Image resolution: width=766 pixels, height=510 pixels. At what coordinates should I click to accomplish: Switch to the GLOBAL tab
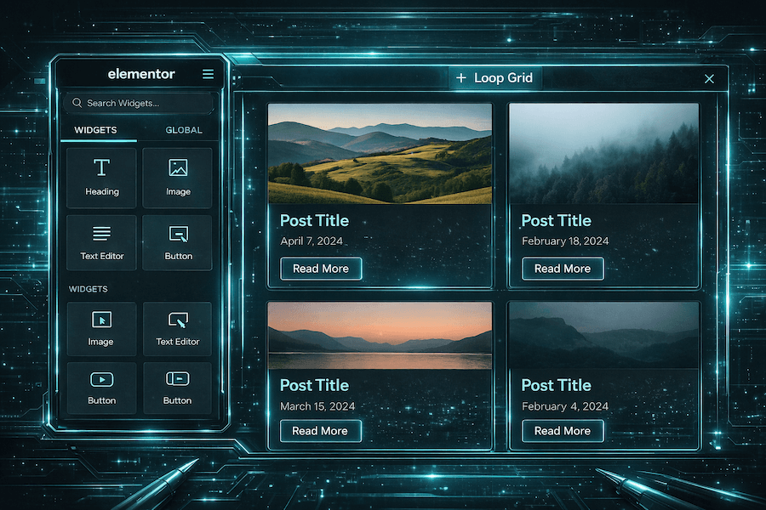184,130
